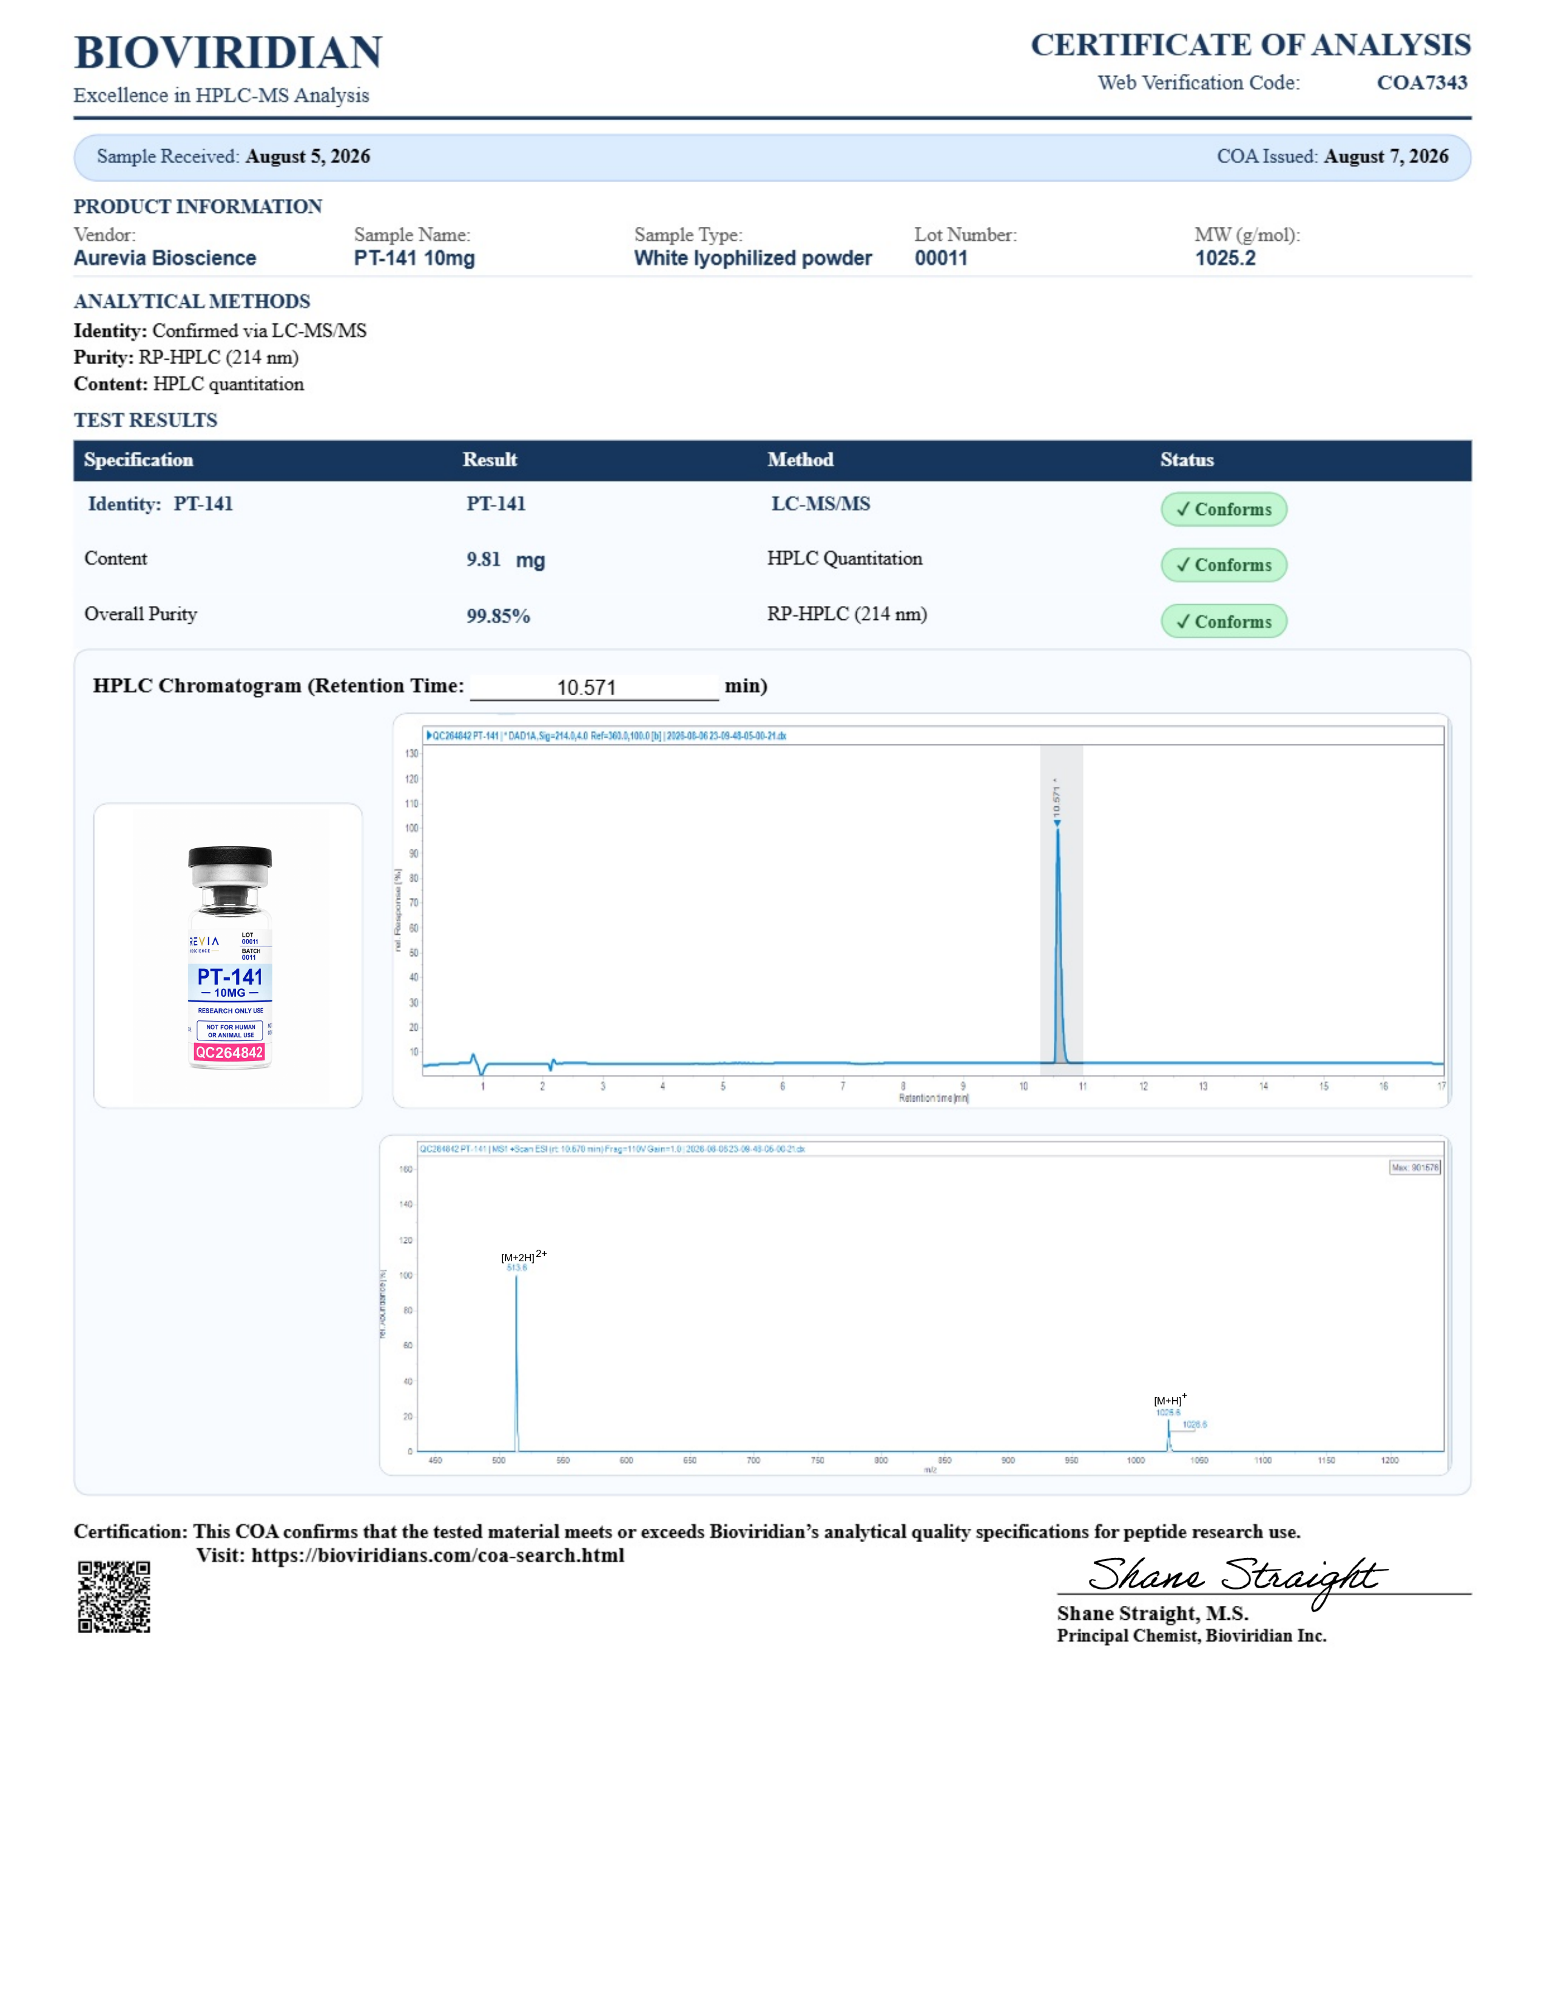
Task: Click the Conforms badge for Identity
Action: point(1224,509)
